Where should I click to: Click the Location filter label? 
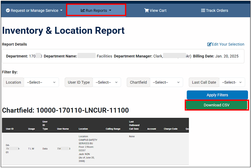pos(13,82)
